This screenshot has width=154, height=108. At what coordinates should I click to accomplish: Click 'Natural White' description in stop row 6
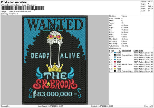point(127,64)
